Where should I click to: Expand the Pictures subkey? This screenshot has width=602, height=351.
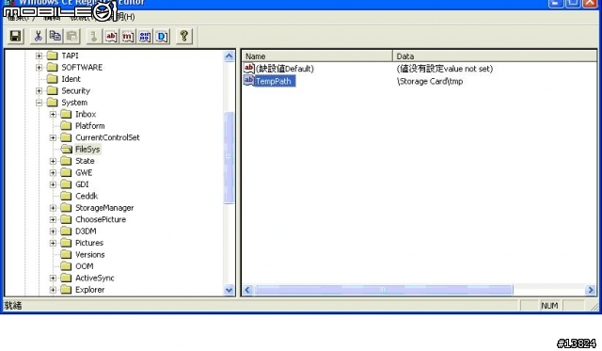(53, 243)
